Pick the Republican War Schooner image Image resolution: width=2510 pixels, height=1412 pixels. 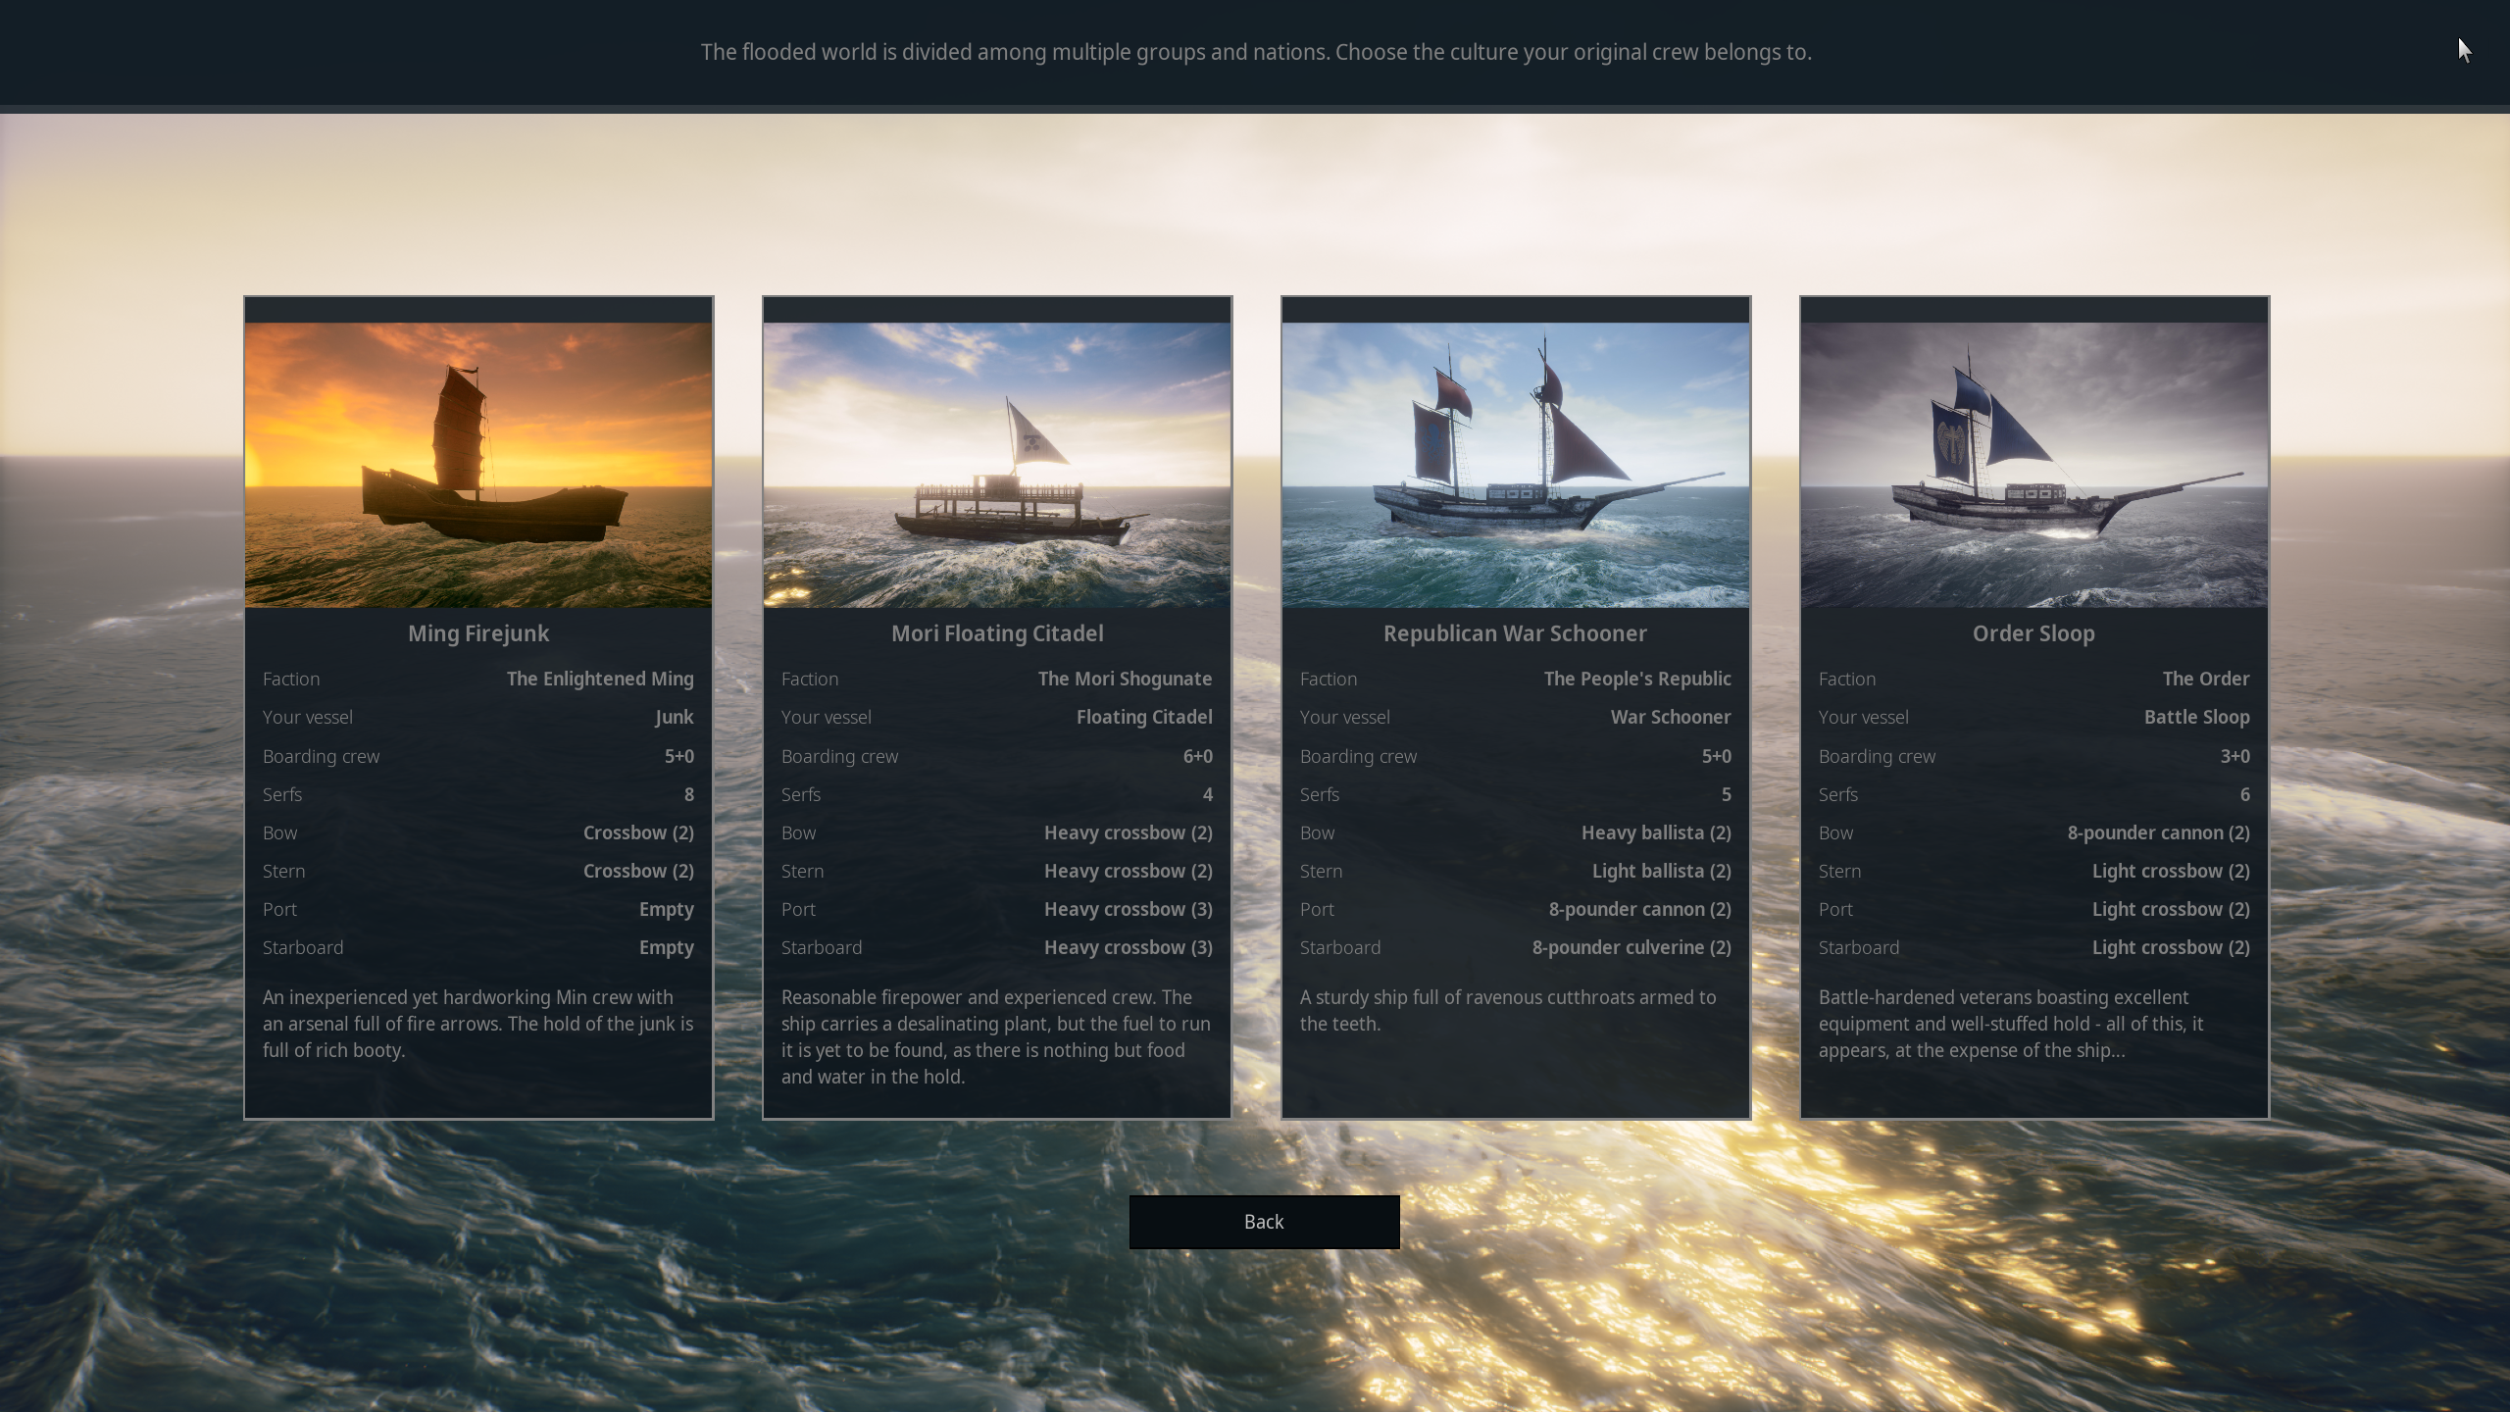pos(1515,465)
